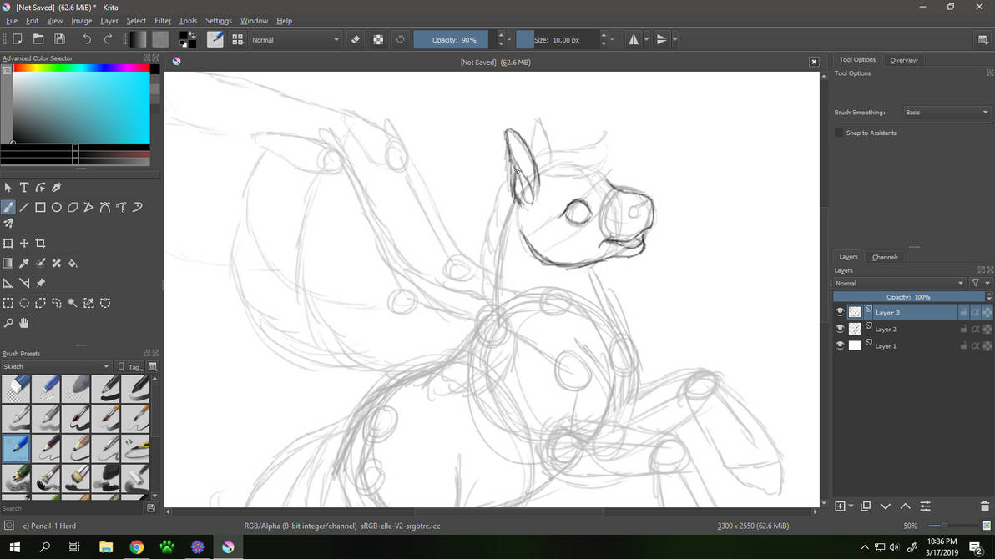This screenshot has width=995, height=559.
Task: Open Sketch brush preset tag dropdown
Action: [56, 367]
